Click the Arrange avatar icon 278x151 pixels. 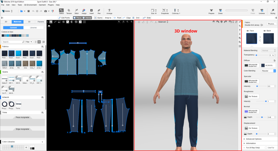109,11
